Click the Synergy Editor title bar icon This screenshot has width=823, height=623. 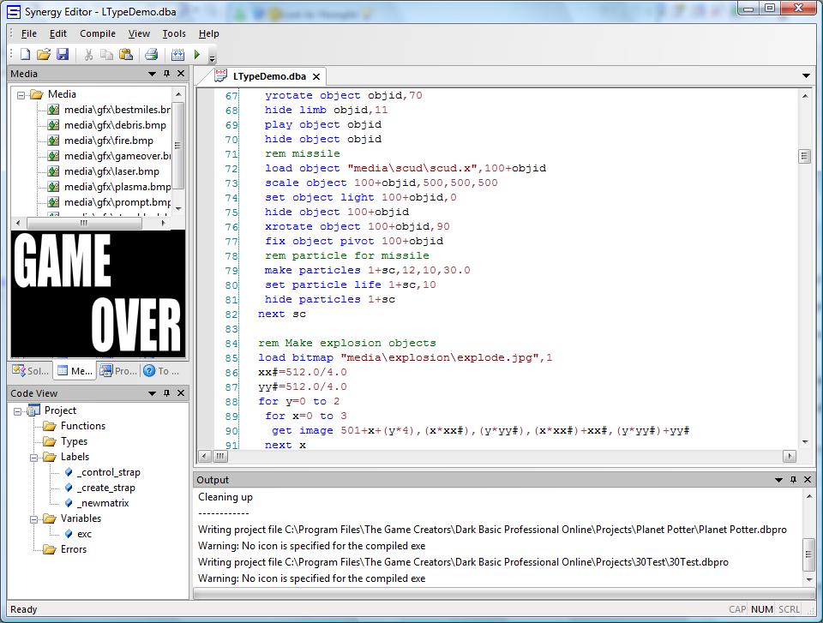(x=14, y=11)
